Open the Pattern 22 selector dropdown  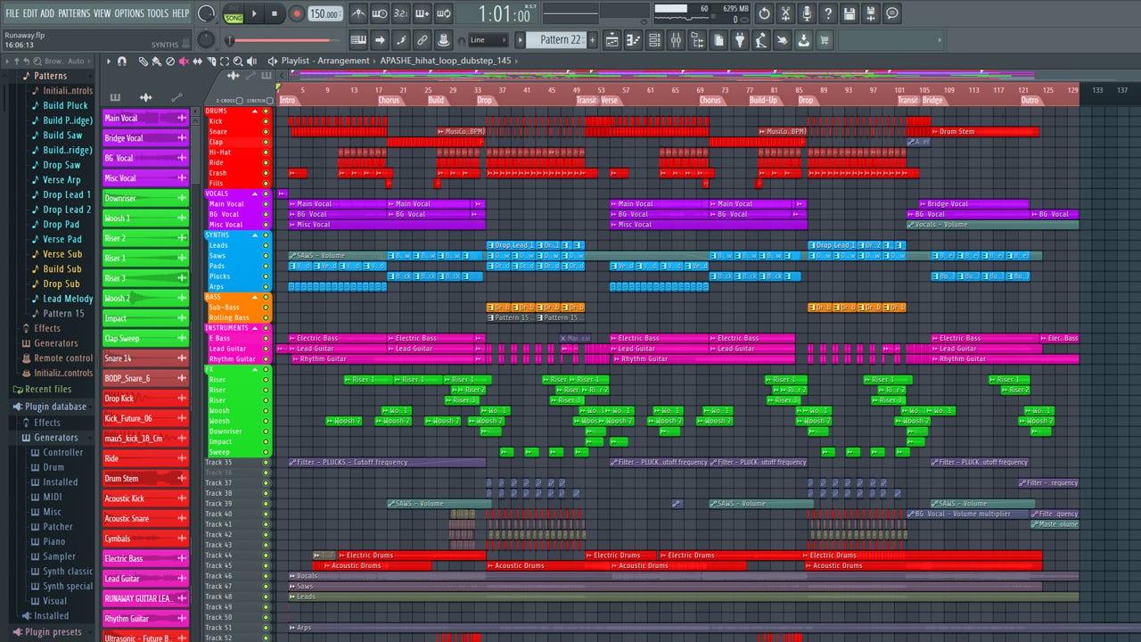point(557,40)
